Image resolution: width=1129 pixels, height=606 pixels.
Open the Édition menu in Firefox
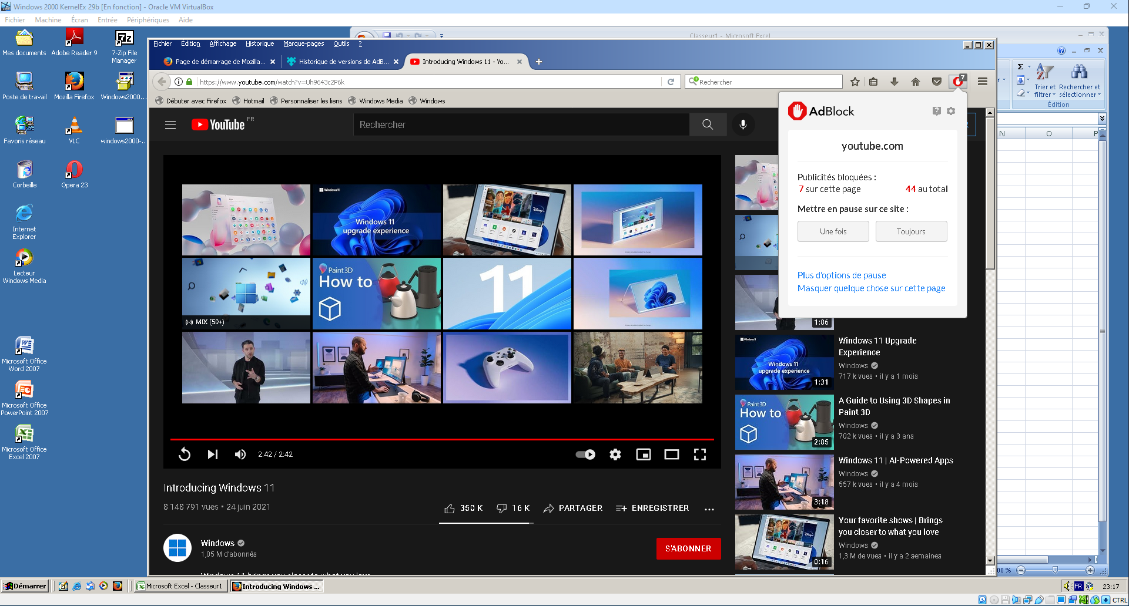[x=190, y=43]
